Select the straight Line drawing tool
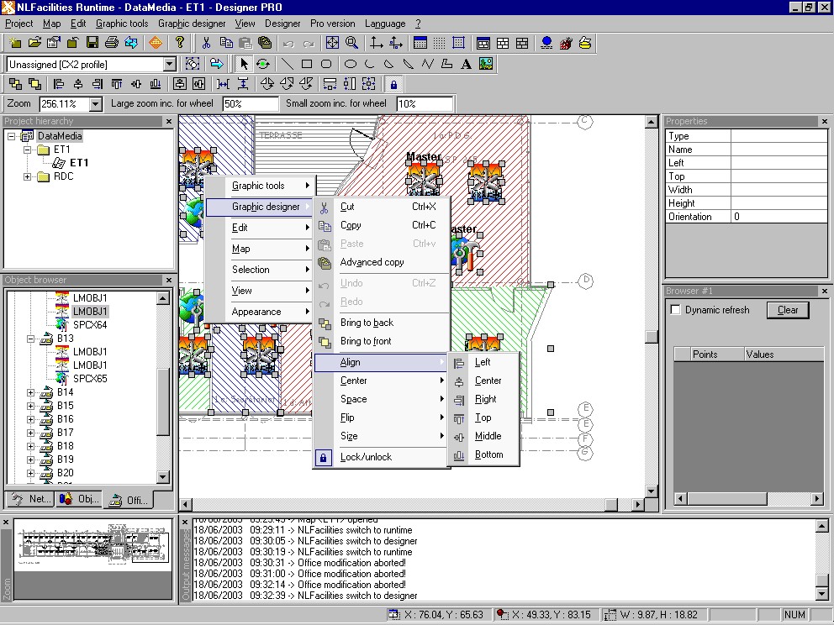834x625 pixels. (287, 64)
